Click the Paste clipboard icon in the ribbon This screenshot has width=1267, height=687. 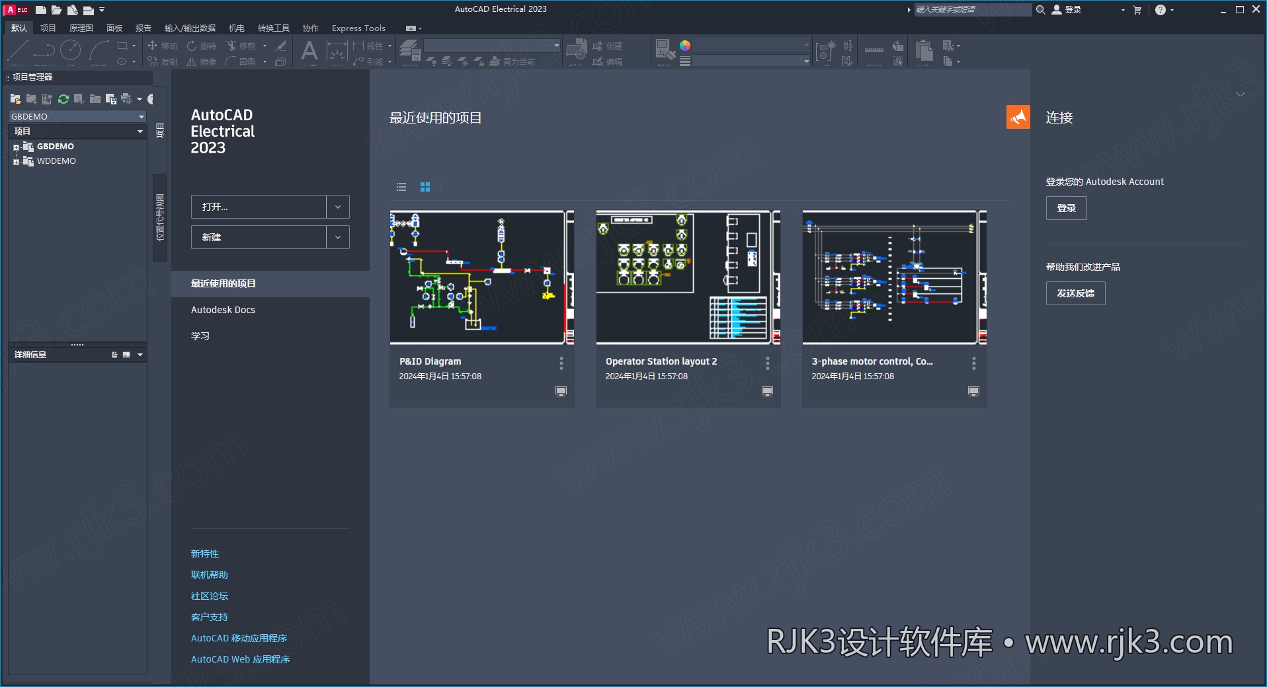pos(924,50)
